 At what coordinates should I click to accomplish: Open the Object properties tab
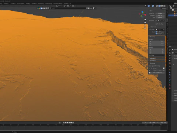point(170,70)
